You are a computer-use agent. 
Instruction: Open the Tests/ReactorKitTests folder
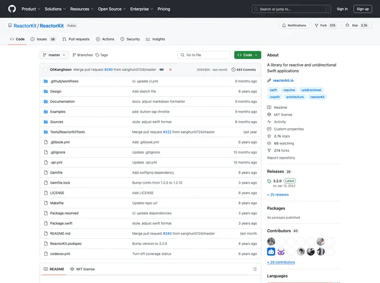point(67,132)
